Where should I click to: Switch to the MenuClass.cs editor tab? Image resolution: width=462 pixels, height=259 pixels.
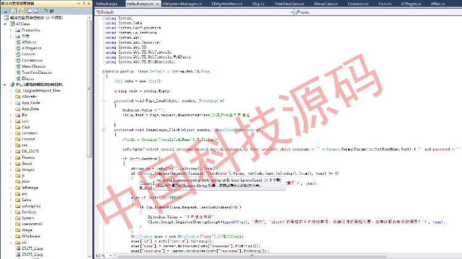pos(326,4)
